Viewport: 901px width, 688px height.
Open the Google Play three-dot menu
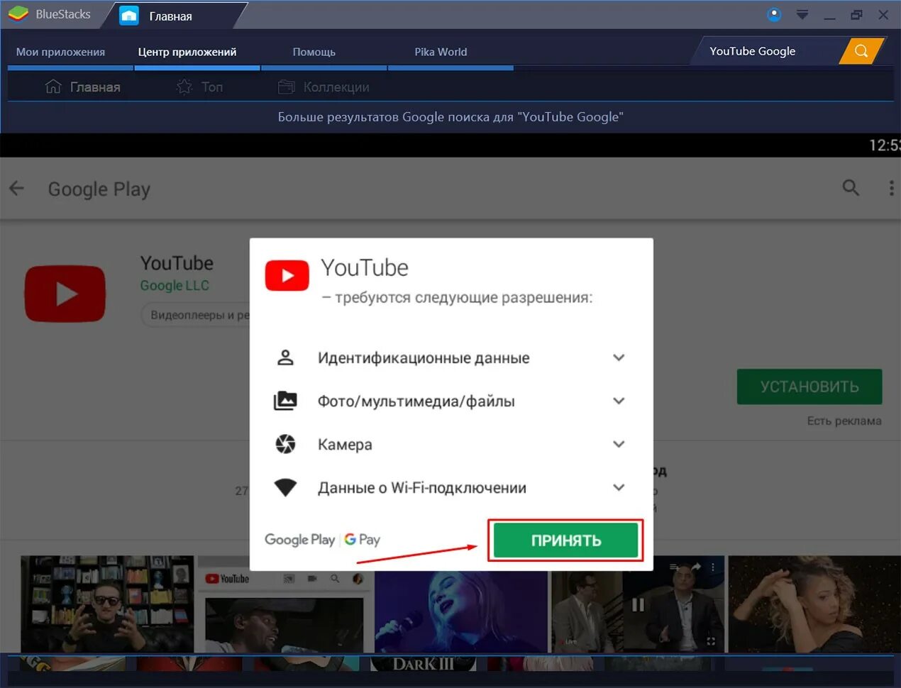point(891,188)
